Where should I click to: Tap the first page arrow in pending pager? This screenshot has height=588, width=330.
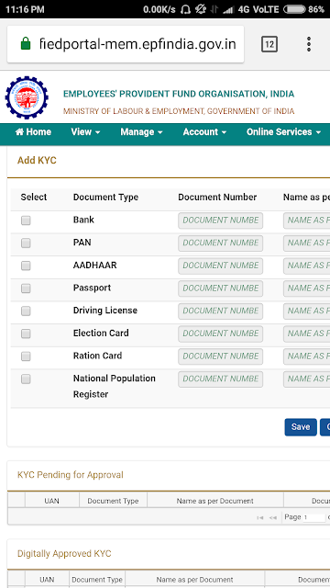coord(260,517)
